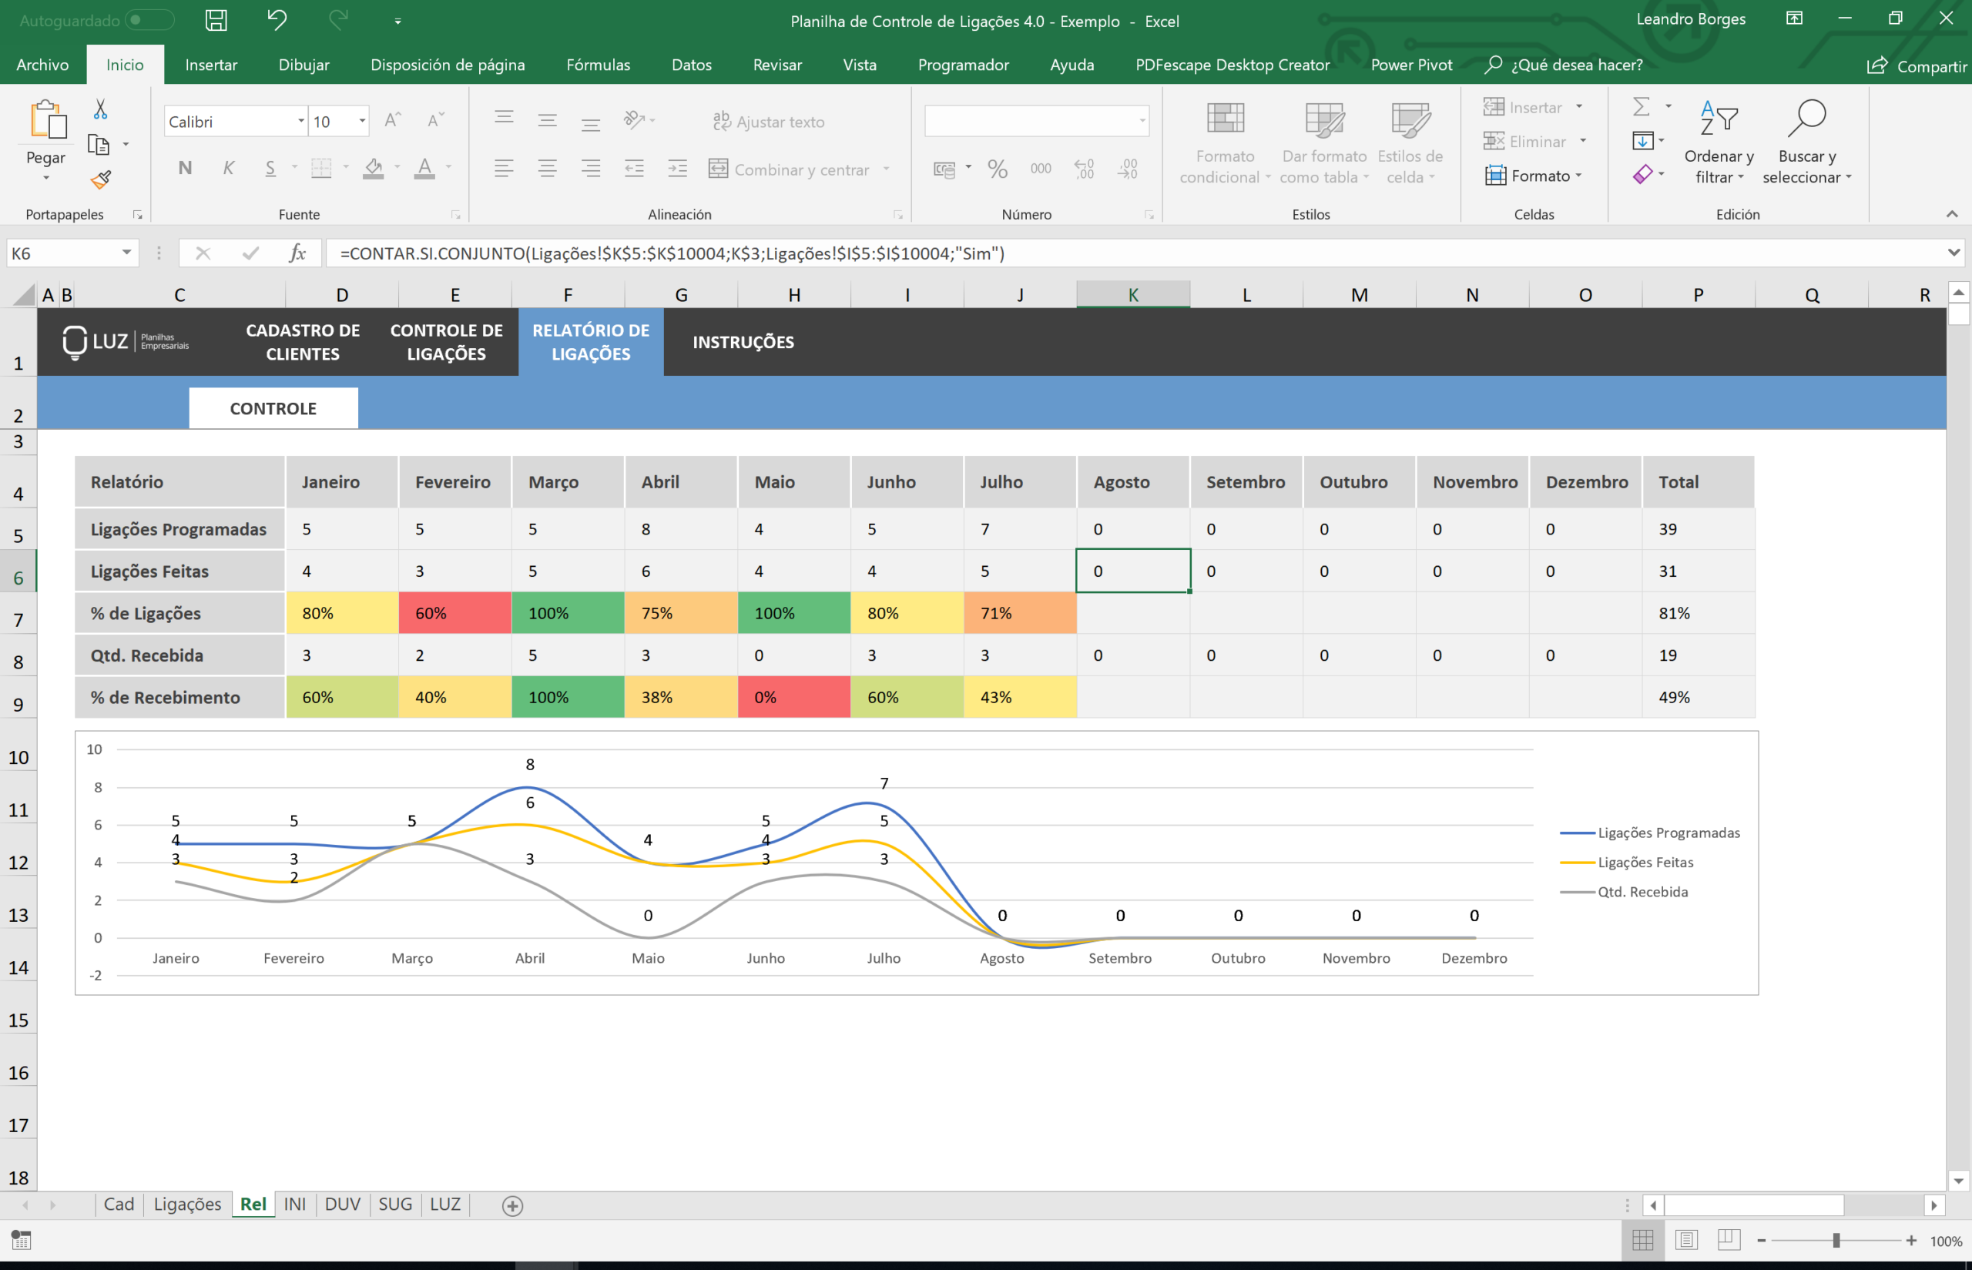Click the Compartir button
Screen dimensions: 1972x1270
pyautogui.click(x=1917, y=65)
